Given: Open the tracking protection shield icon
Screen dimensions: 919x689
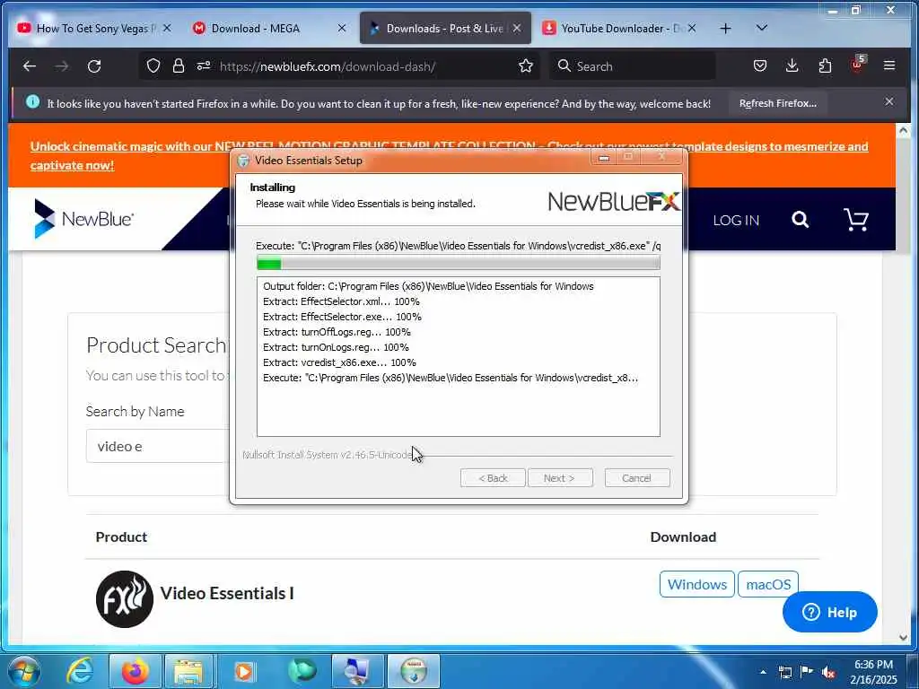Looking at the screenshot, I should (153, 66).
